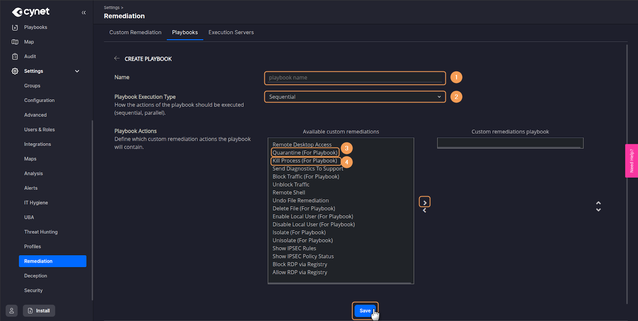Select Quarantine (For Playbook) in list
This screenshot has width=638, height=321.
[x=305, y=153]
